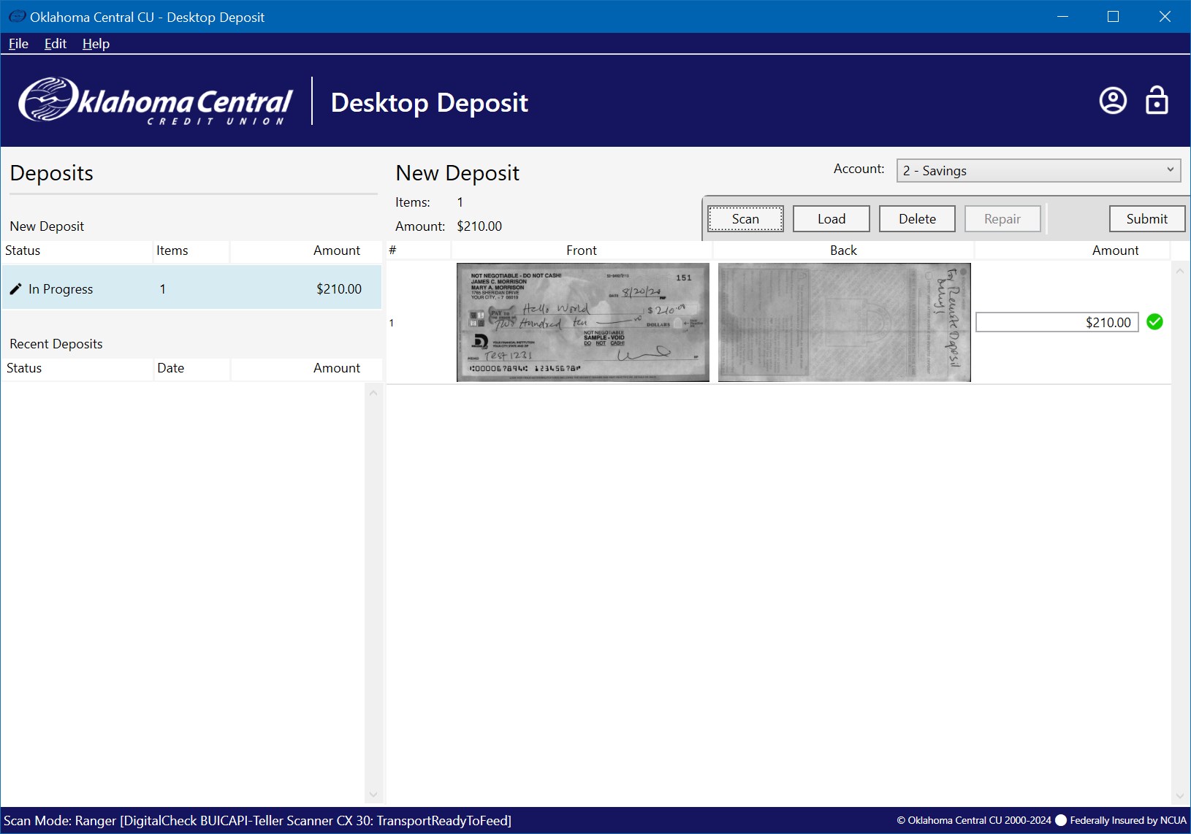Click the Recent Deposits section label

(x=56, y=344)
